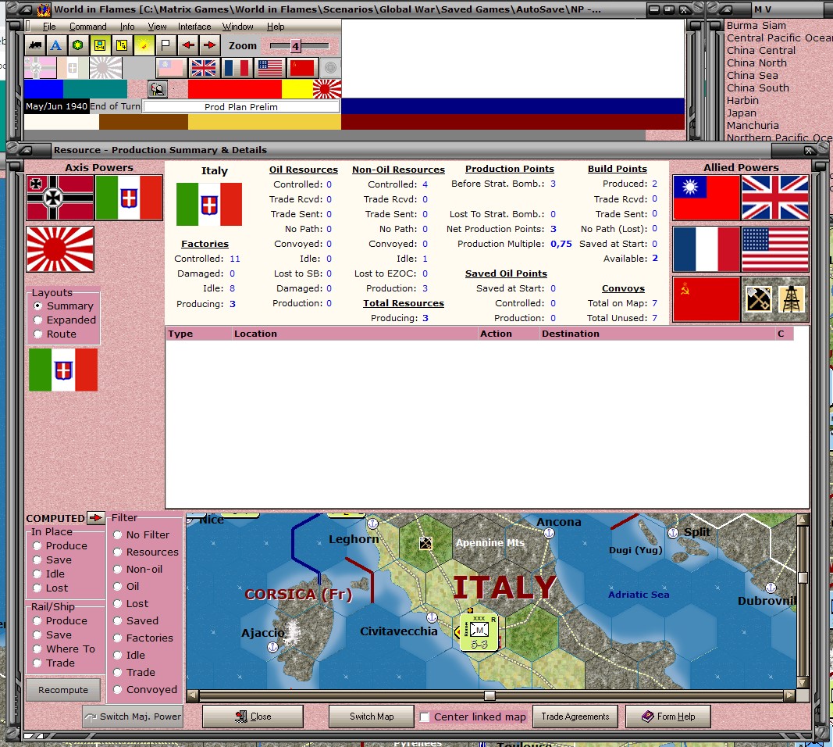Click the Trade Agreements button
Viewport: 833px width, 747px height.
click(x=575, y=717)
